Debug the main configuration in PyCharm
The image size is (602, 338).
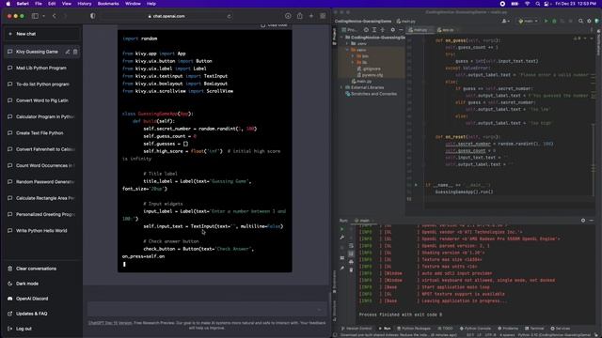[x=554, y=21]
